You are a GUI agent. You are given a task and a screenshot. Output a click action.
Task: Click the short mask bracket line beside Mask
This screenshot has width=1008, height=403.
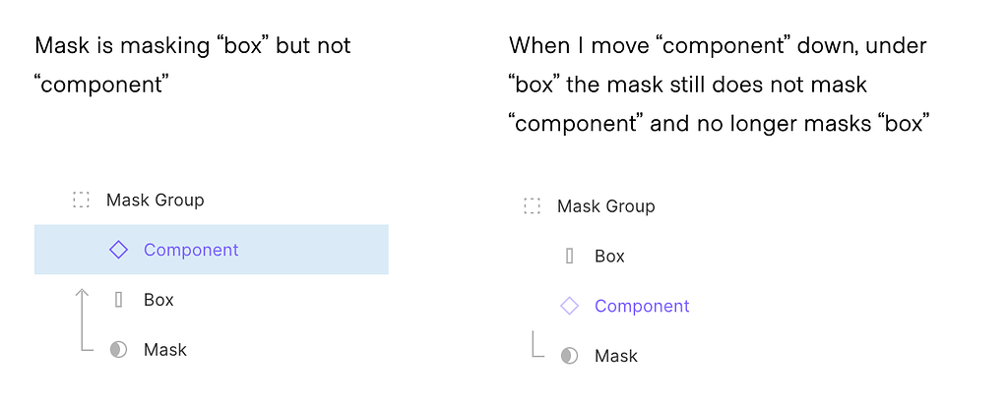click(533, 346)
